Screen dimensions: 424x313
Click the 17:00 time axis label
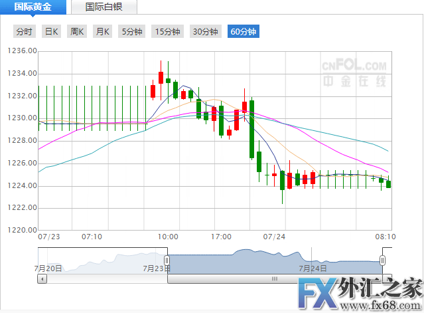click(221, 237)
